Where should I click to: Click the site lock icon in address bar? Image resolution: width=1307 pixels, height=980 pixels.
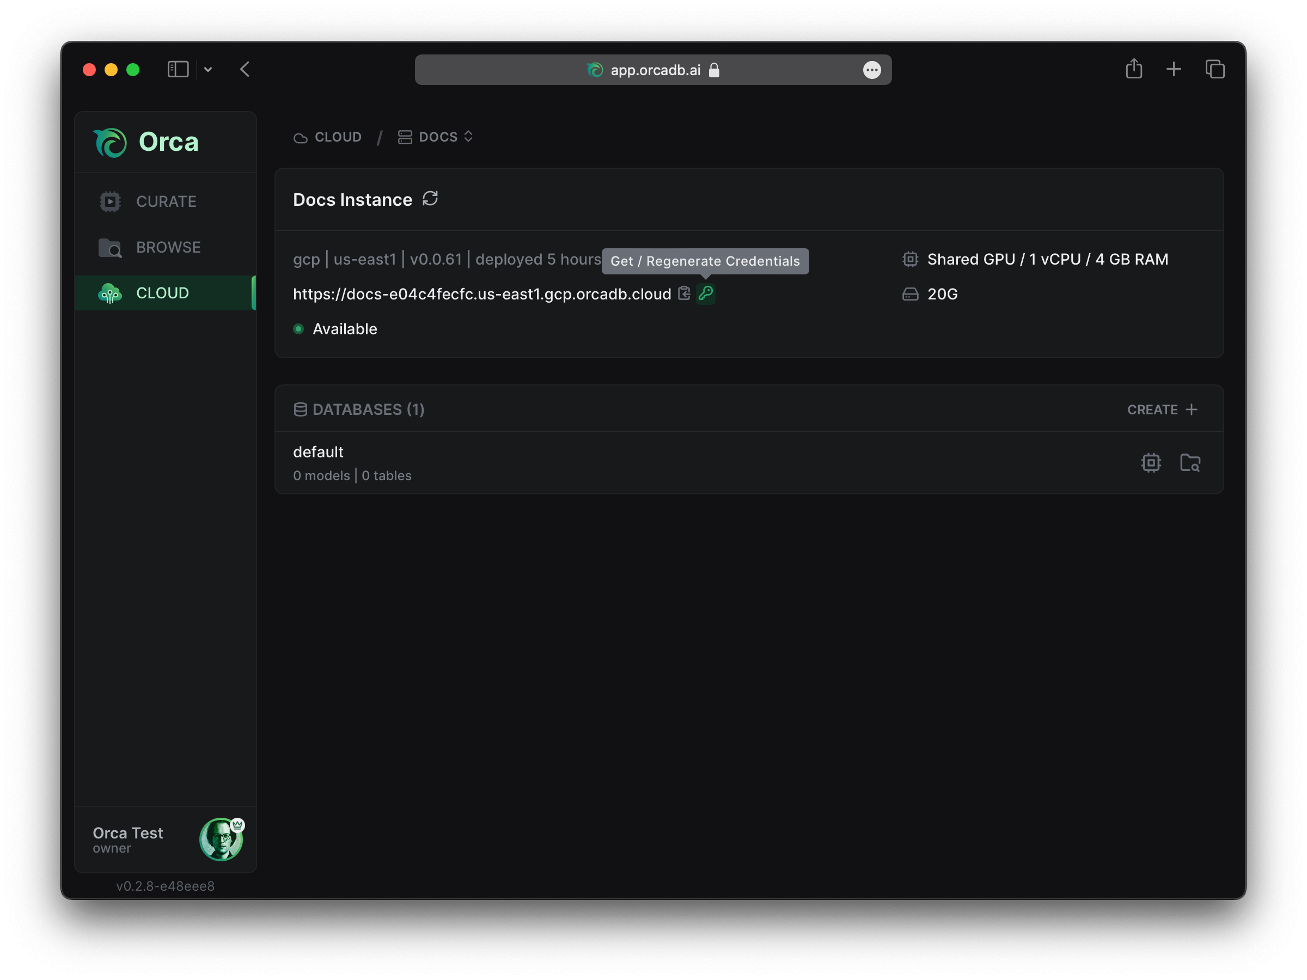tap(714, 70)
